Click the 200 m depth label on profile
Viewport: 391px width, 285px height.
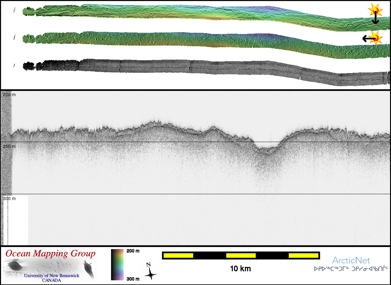9,95
